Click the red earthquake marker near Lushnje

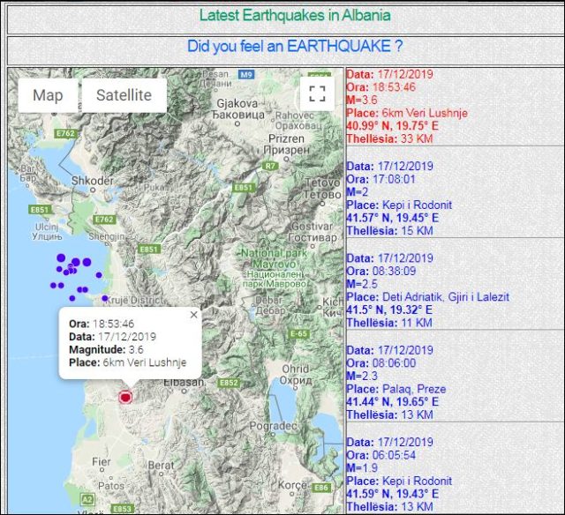125,398
